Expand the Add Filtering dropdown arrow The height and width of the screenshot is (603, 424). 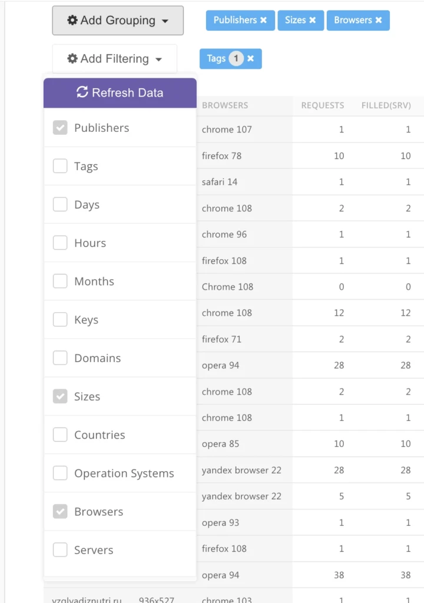pos(158,59)
